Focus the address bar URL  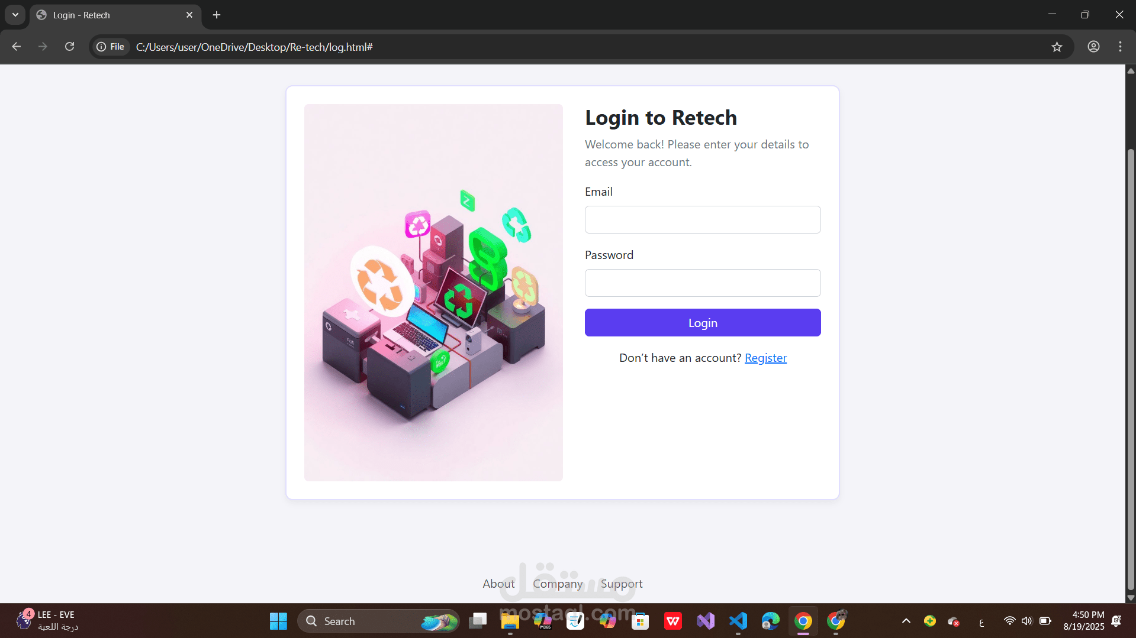point(255,47)
